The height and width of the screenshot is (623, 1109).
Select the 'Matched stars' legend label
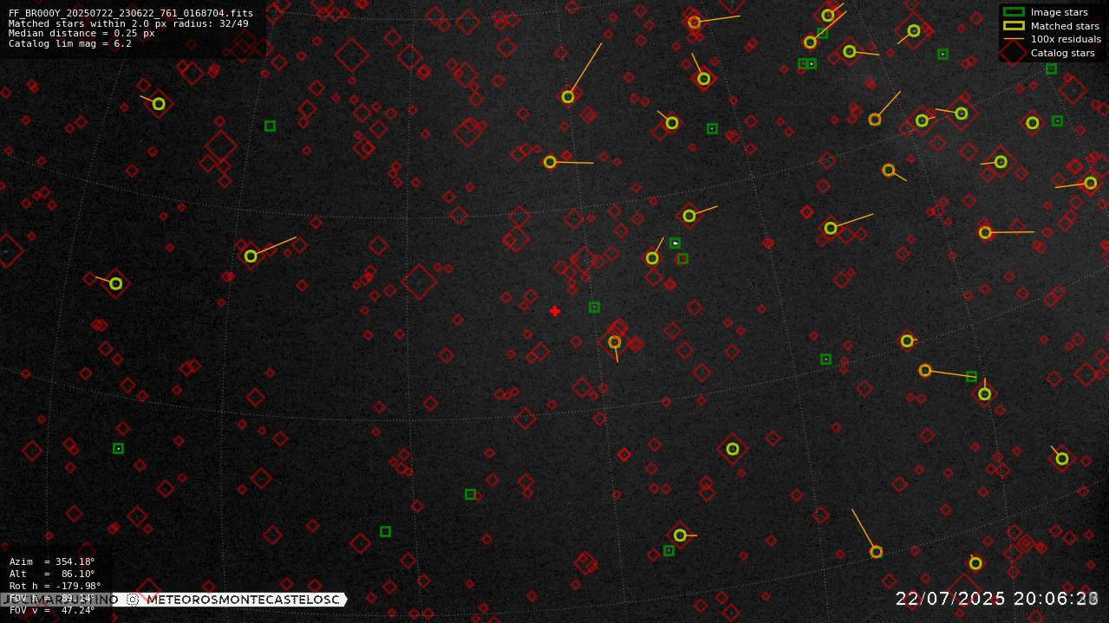[x=1065, y=26]
